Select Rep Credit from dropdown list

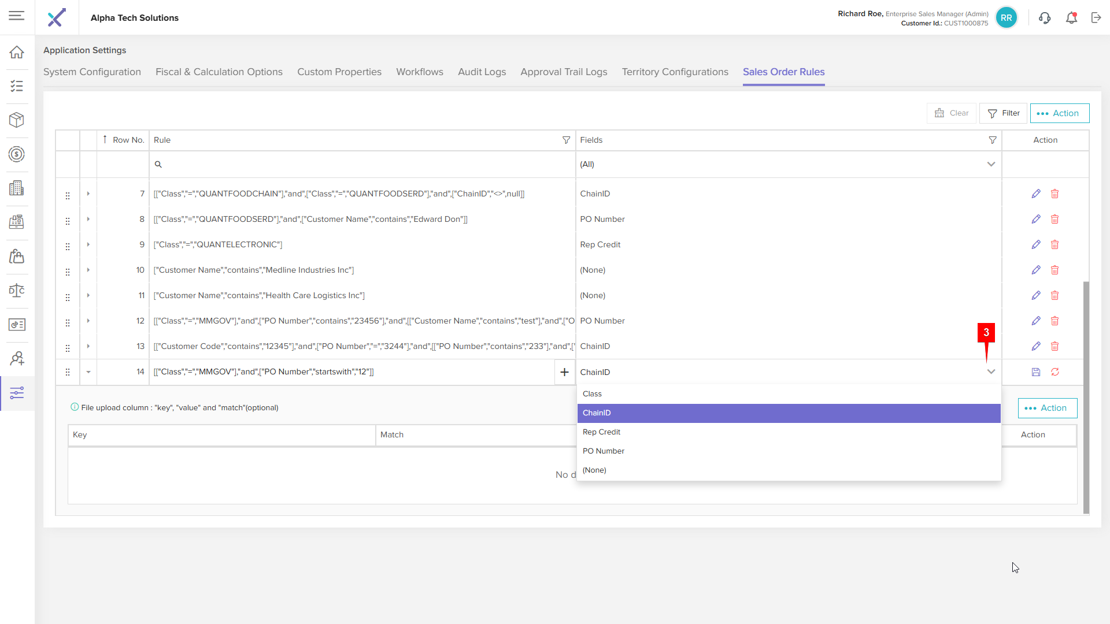[601, 432]
